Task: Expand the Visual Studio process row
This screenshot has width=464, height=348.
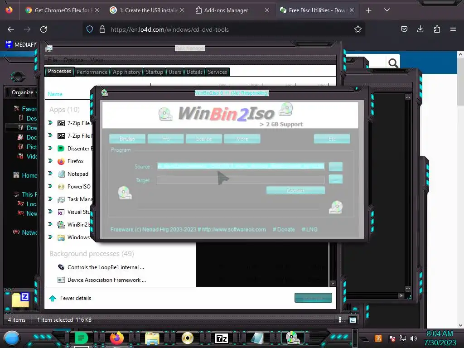Action: click(50, 212)
